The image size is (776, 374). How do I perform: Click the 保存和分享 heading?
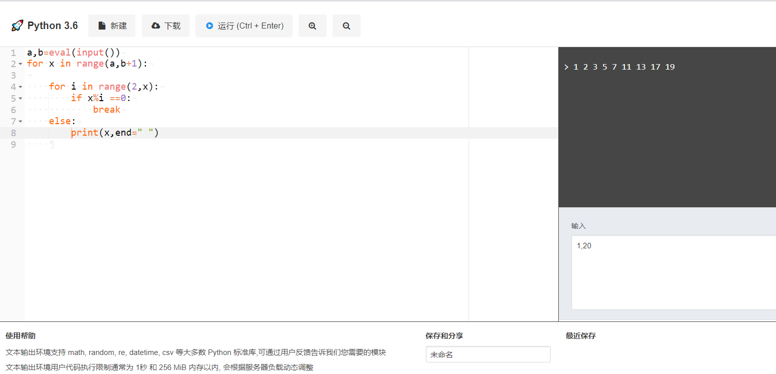click(x=444, y=336)
